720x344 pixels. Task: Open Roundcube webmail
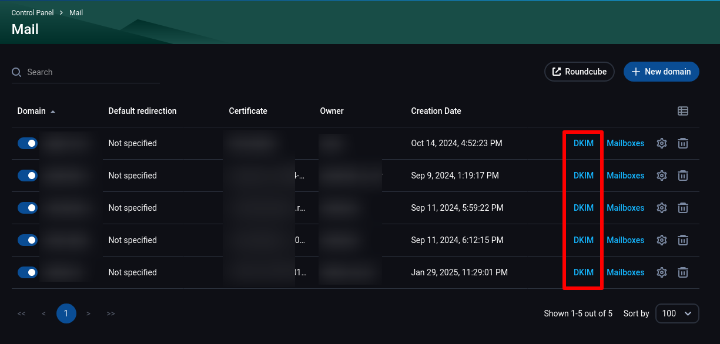(580, 72)
